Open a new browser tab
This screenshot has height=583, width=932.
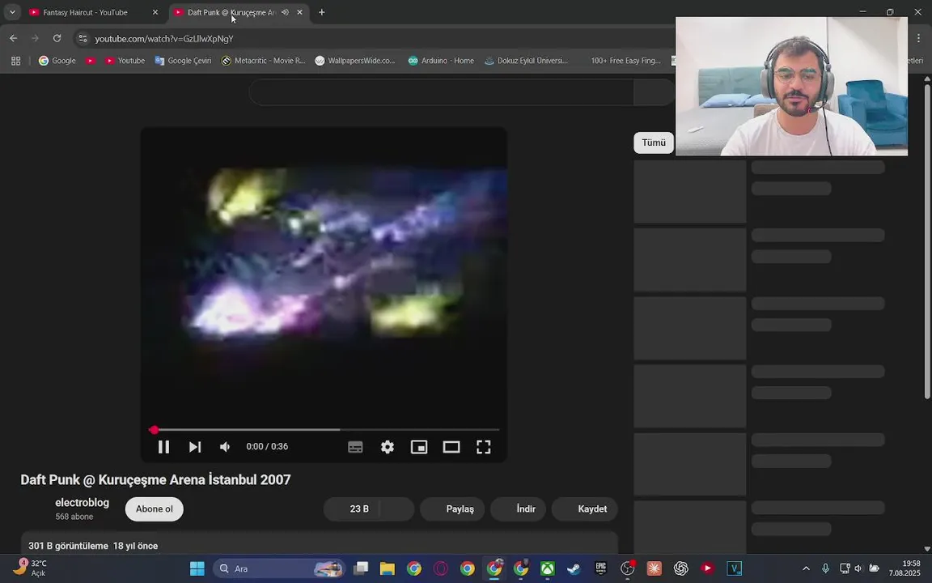click(x=321, y=12)
